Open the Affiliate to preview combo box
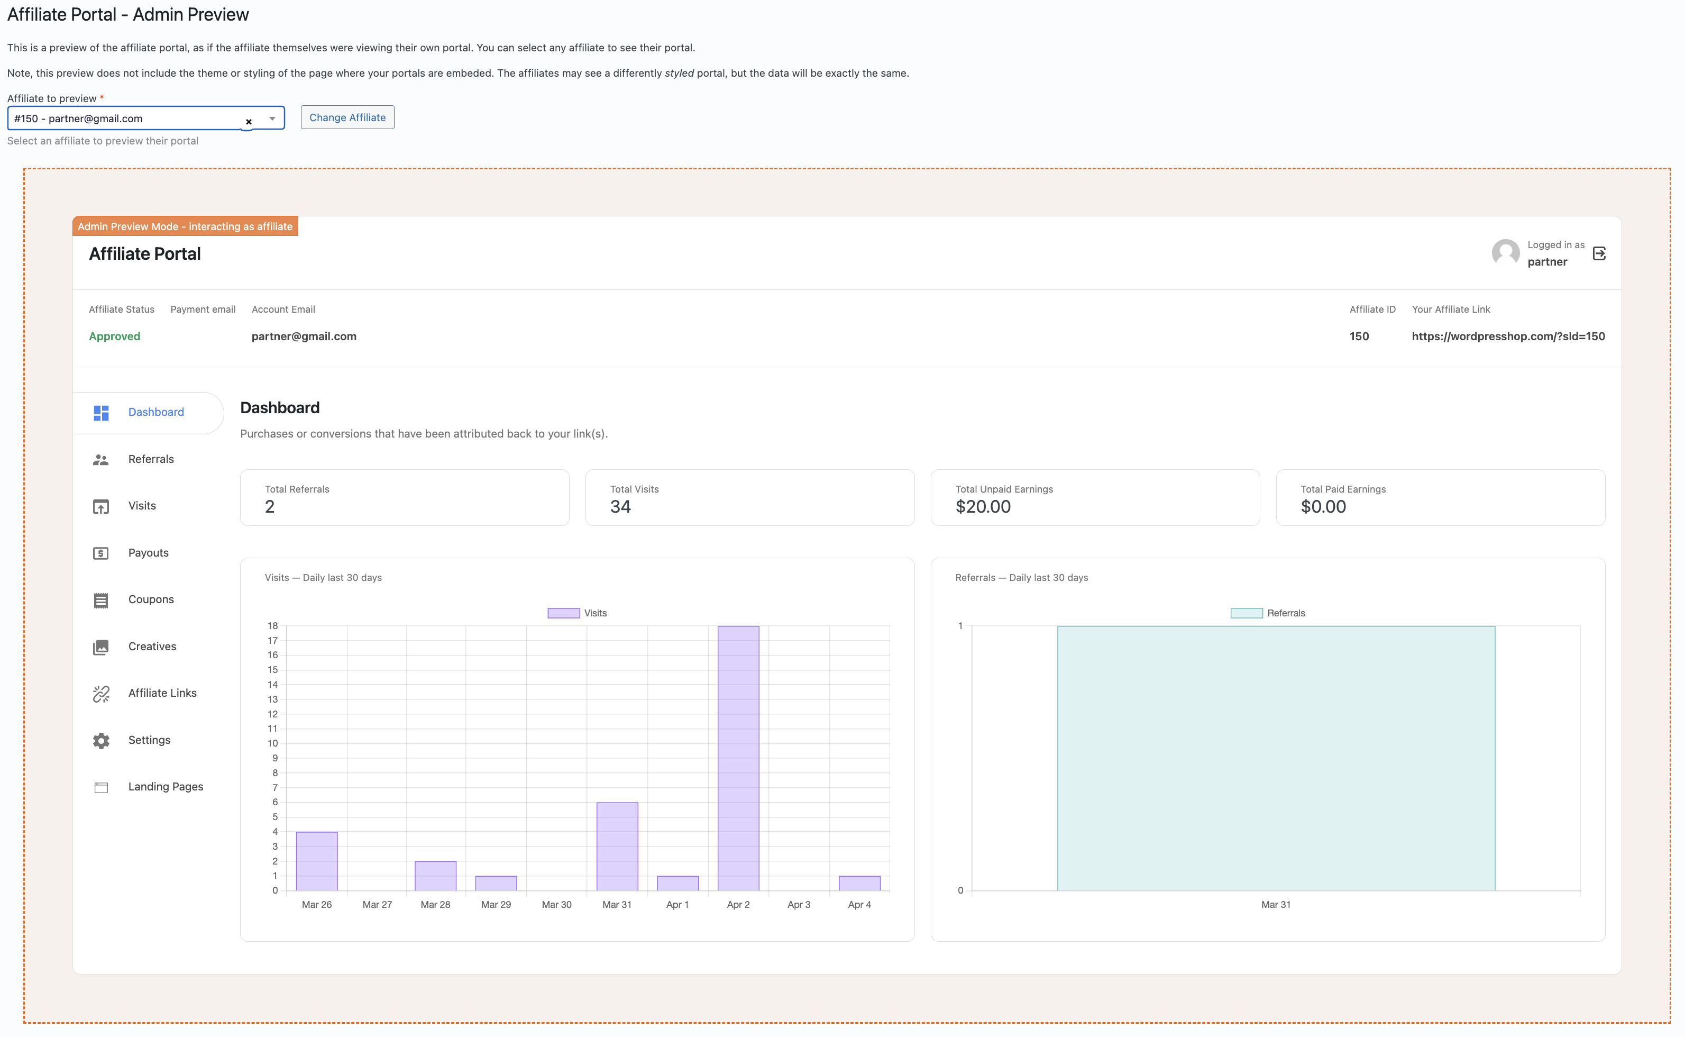The image size is (1685, 1037). point(123,118)
